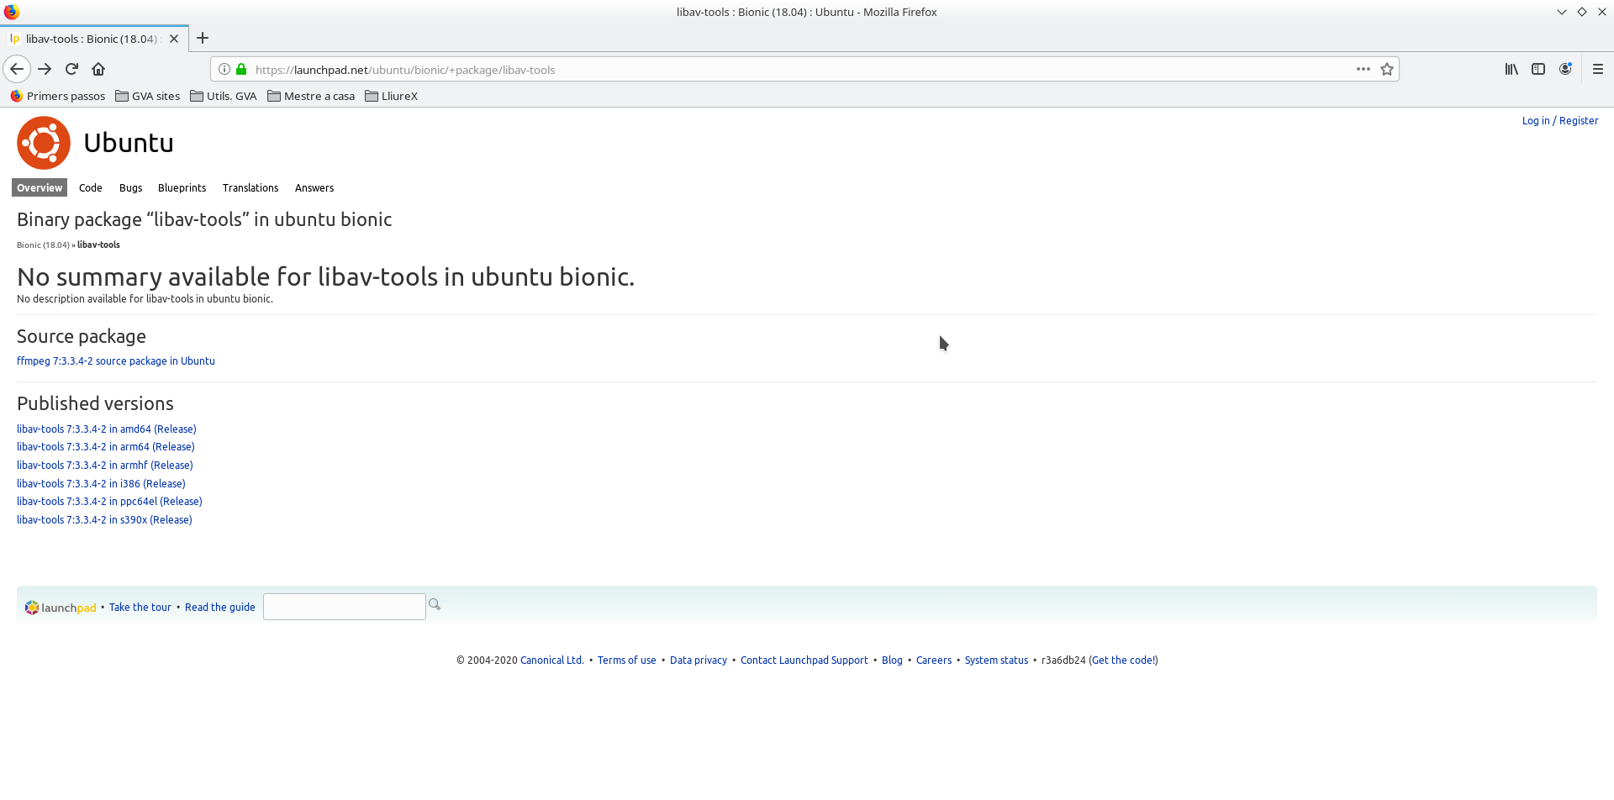This screenshot has width=1614, height=800.
Task: Open libav-tools ppc64el release link
Action: [x=109, y=501]
